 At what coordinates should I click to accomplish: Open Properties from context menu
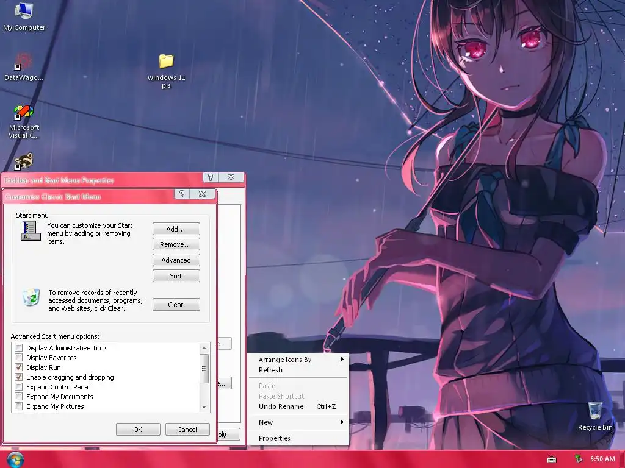point(298,438)
